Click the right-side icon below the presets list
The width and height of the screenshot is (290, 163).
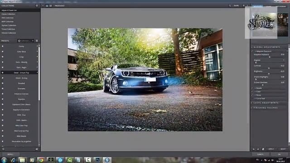37,149
